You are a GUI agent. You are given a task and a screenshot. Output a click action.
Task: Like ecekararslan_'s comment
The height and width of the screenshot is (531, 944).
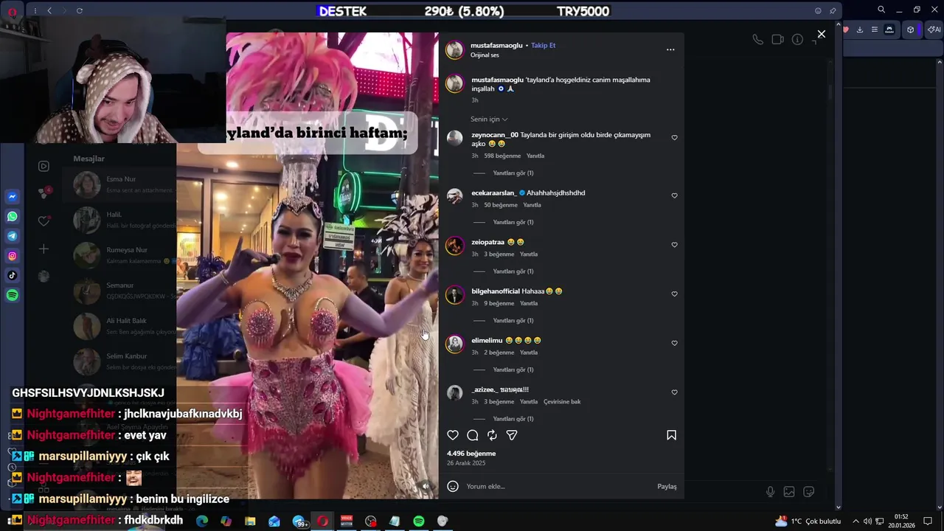coord(674,195)
